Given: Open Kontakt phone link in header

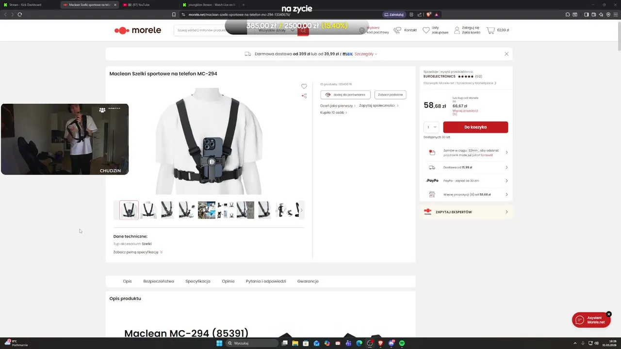Looking at the screenshot, I should click(x=405, y=30).
